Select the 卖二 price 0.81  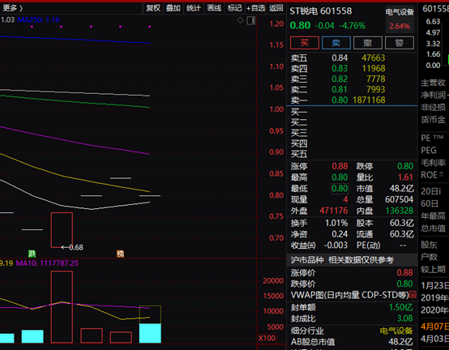(x=340, y=90)
